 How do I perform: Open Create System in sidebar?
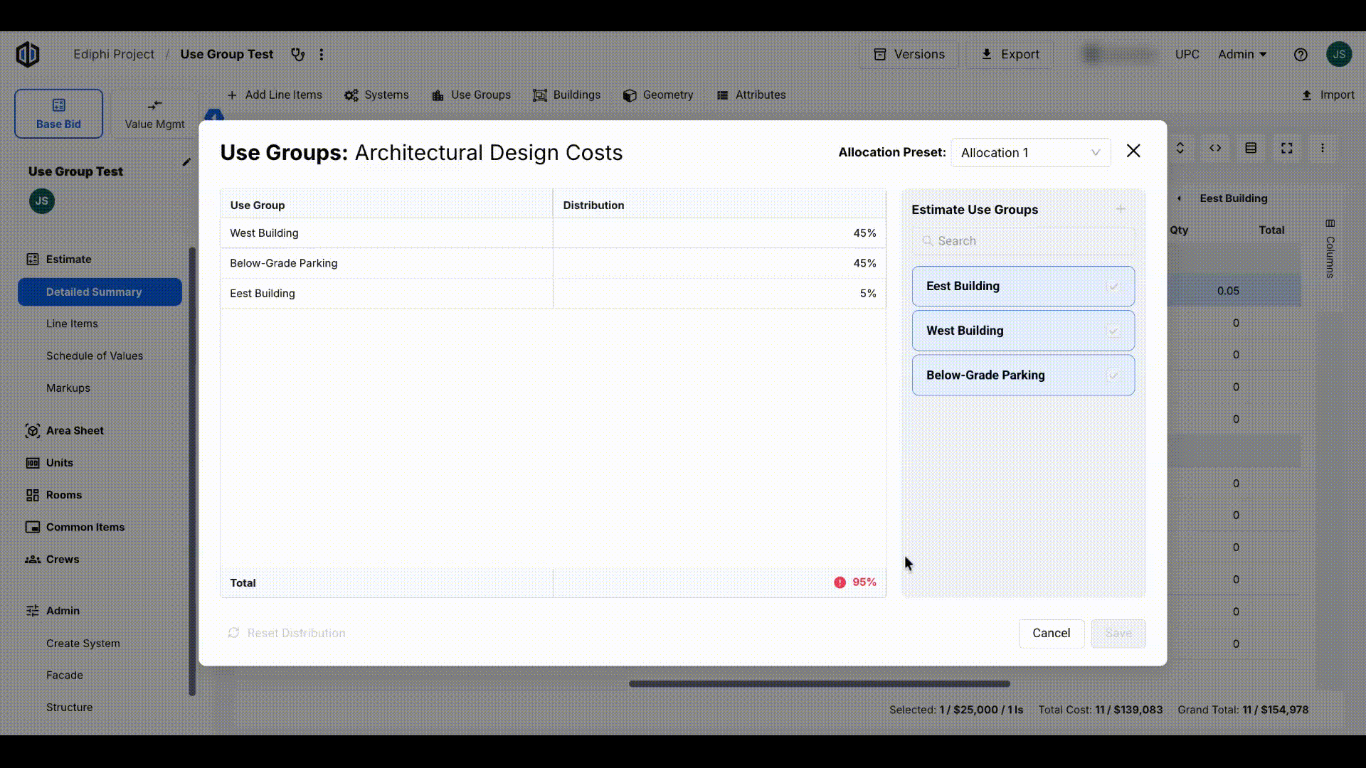pyautogui.click(x=83, y=643)
